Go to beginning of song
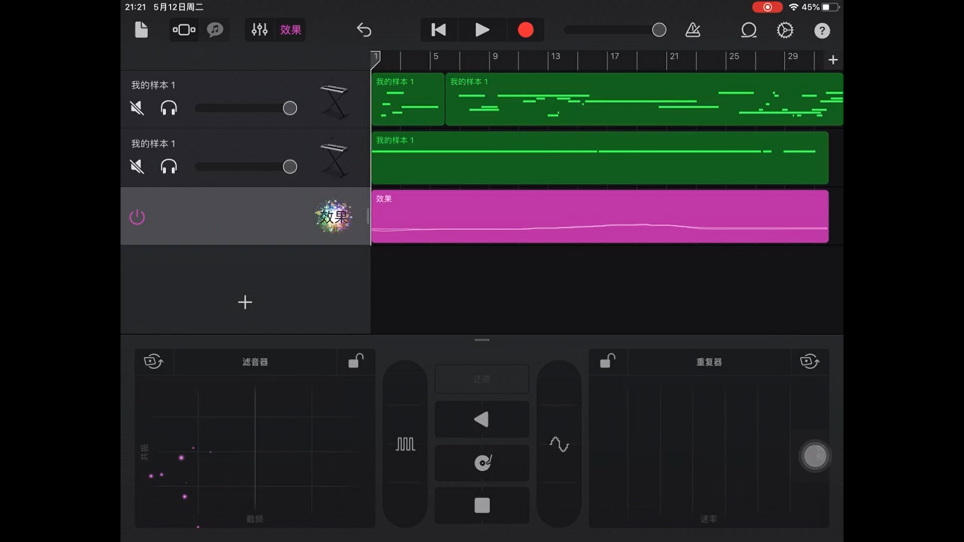 [x=438, y=30]
